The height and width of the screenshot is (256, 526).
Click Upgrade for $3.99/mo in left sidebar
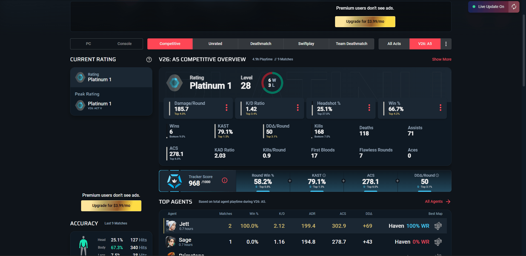tap(111, 206)
